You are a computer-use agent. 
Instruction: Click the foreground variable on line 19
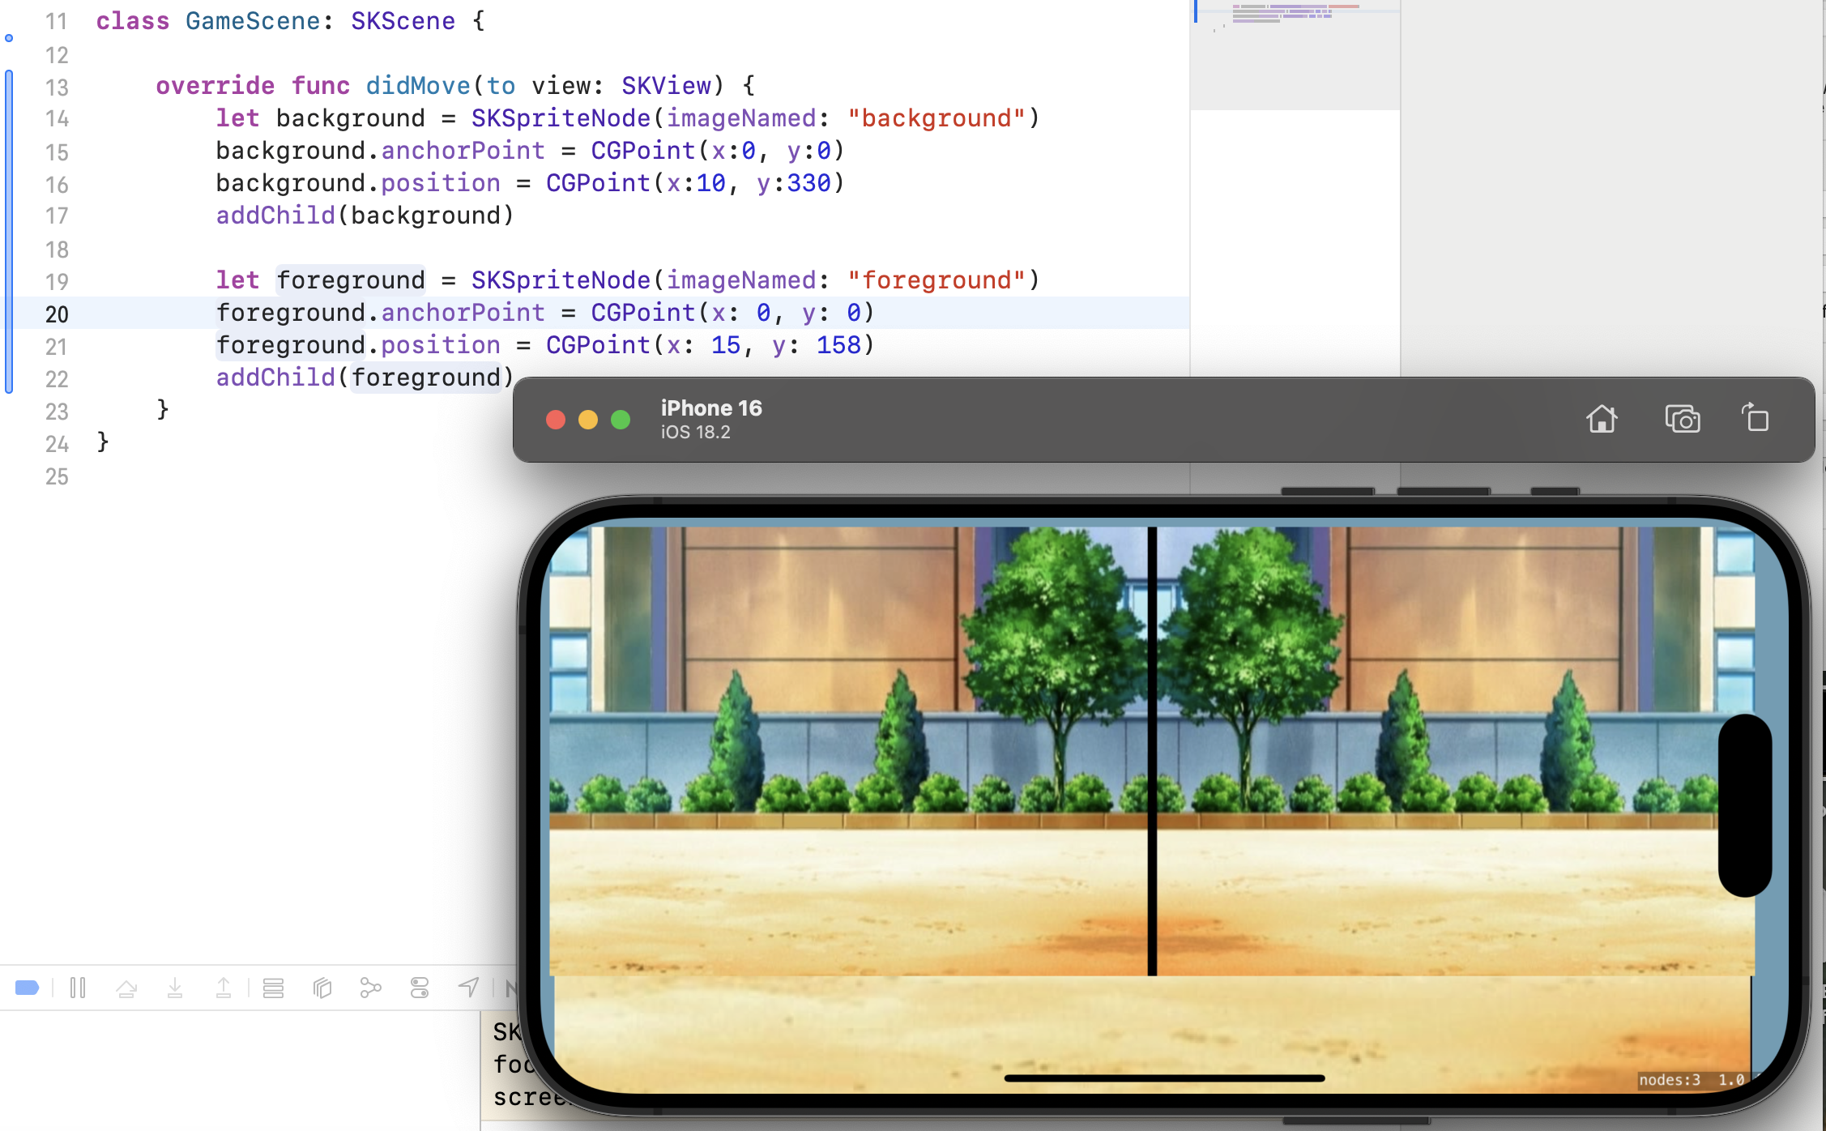pos(350,280)
